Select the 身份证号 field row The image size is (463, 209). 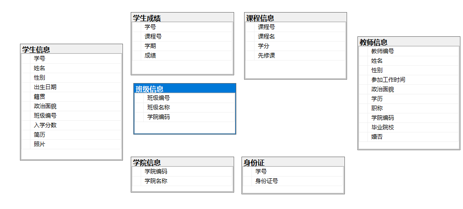[293, 181]
